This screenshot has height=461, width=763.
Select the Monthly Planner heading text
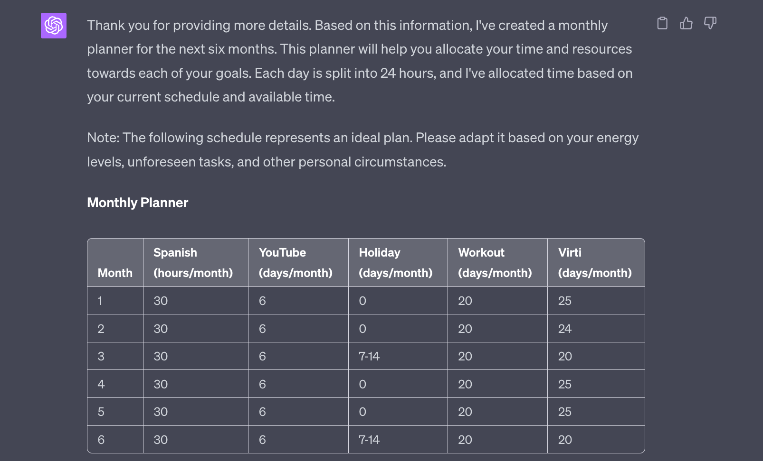pyautogui.click(x=137, y=203)
